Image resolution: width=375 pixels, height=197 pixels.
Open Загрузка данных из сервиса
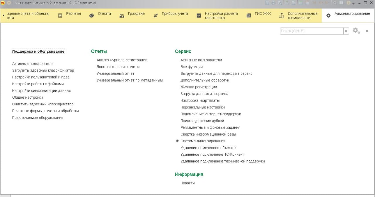pos(204,94)
